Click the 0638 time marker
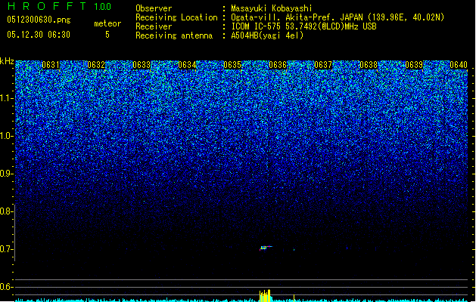The width and height of the screenshot is (476, 302). click(x=369, y=65)
